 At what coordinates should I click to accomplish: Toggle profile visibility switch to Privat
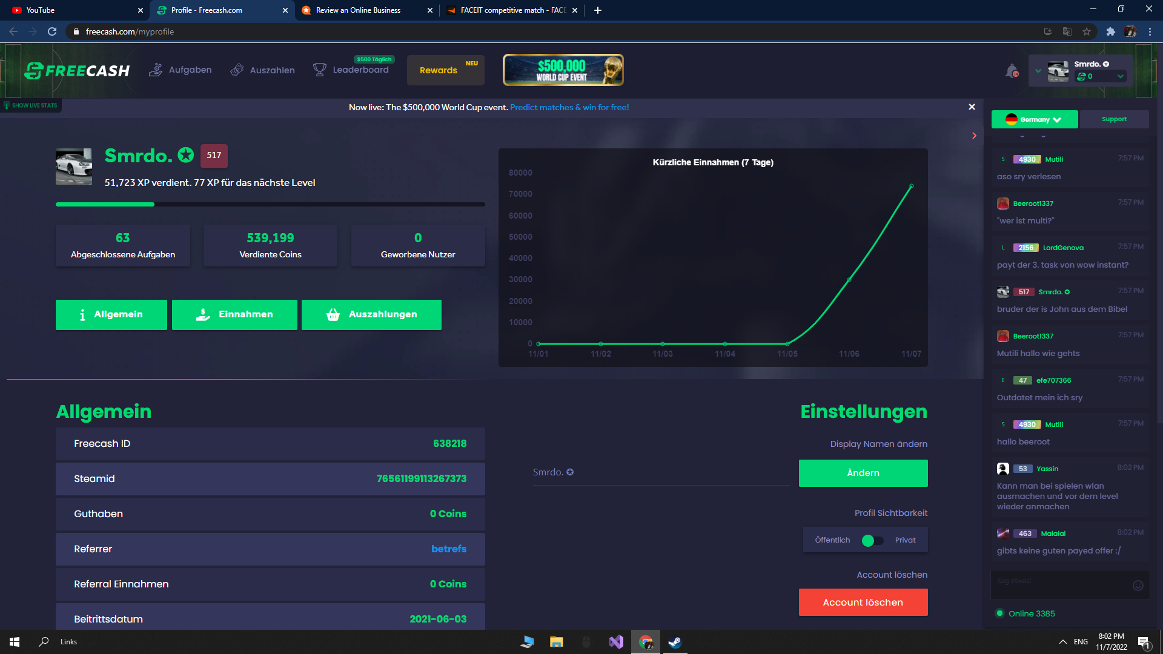point(872,540)
